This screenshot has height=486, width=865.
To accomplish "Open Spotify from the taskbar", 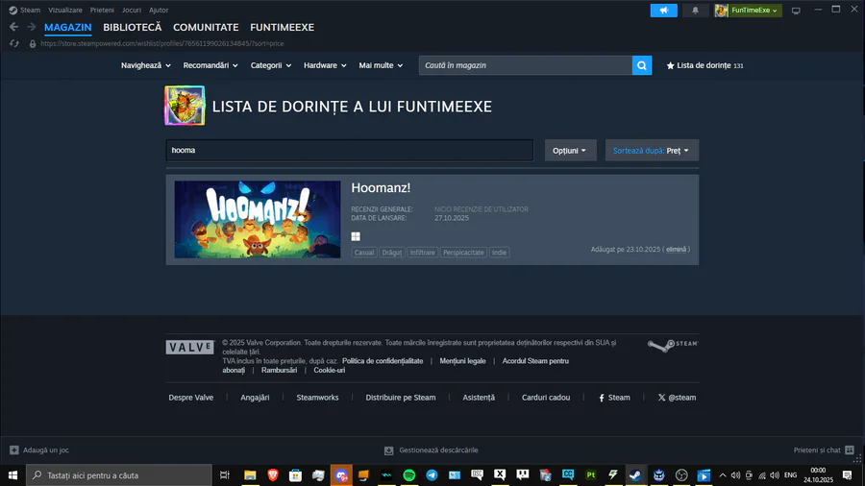I will point(408,475).
